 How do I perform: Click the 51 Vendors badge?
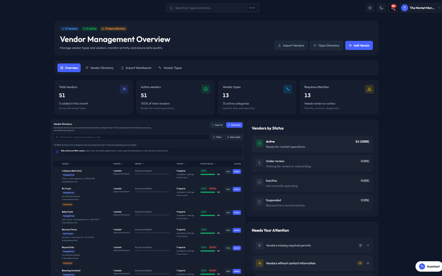[70, 29]
